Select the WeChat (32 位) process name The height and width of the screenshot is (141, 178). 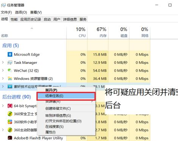click(26, 71)
